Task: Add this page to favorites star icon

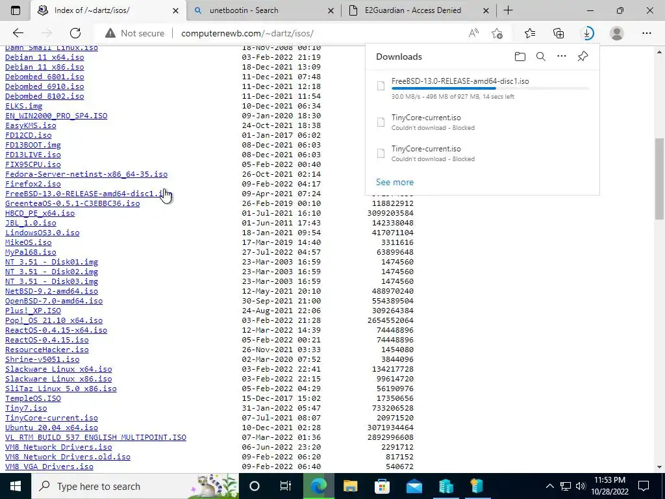Action: [x=497, y=33]
